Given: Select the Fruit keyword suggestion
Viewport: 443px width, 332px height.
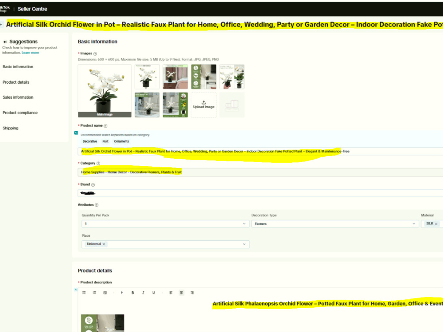Looking at the screenshot, I should pos(105,142).
